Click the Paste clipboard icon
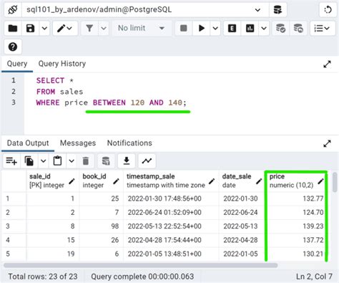 click(57, 161)
